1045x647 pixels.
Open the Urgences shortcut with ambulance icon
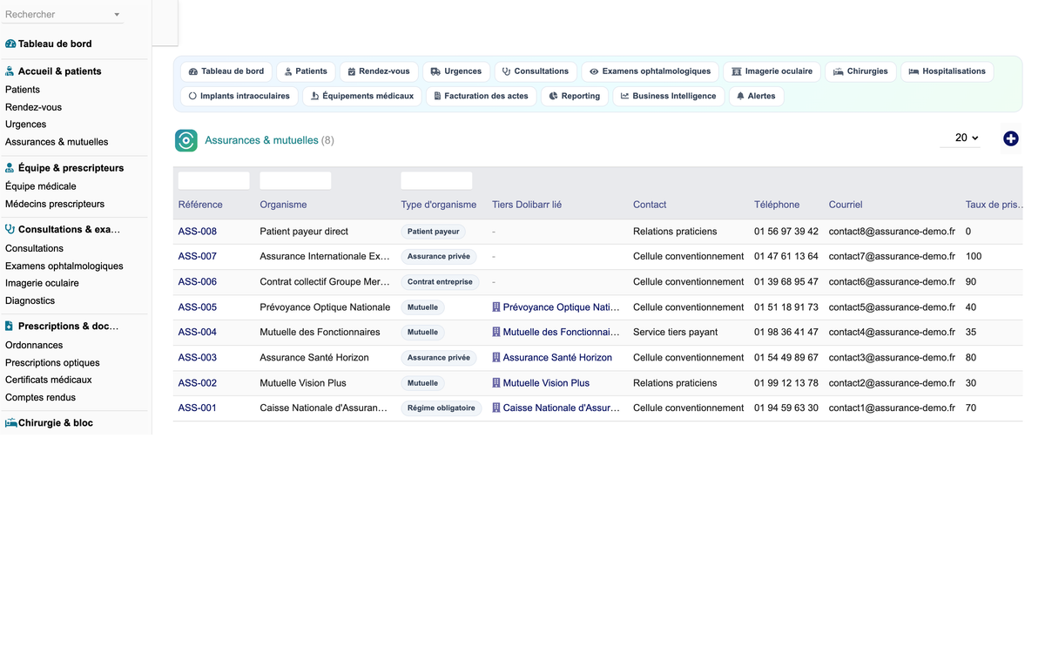pos(456,71)
